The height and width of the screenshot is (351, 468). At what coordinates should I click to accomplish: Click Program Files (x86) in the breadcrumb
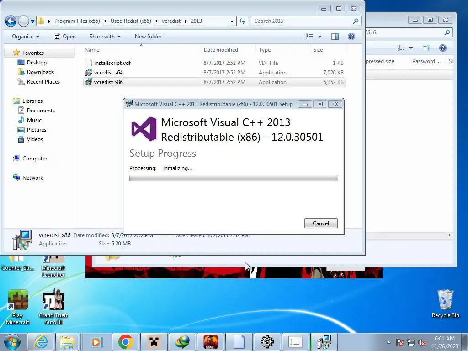77,21
